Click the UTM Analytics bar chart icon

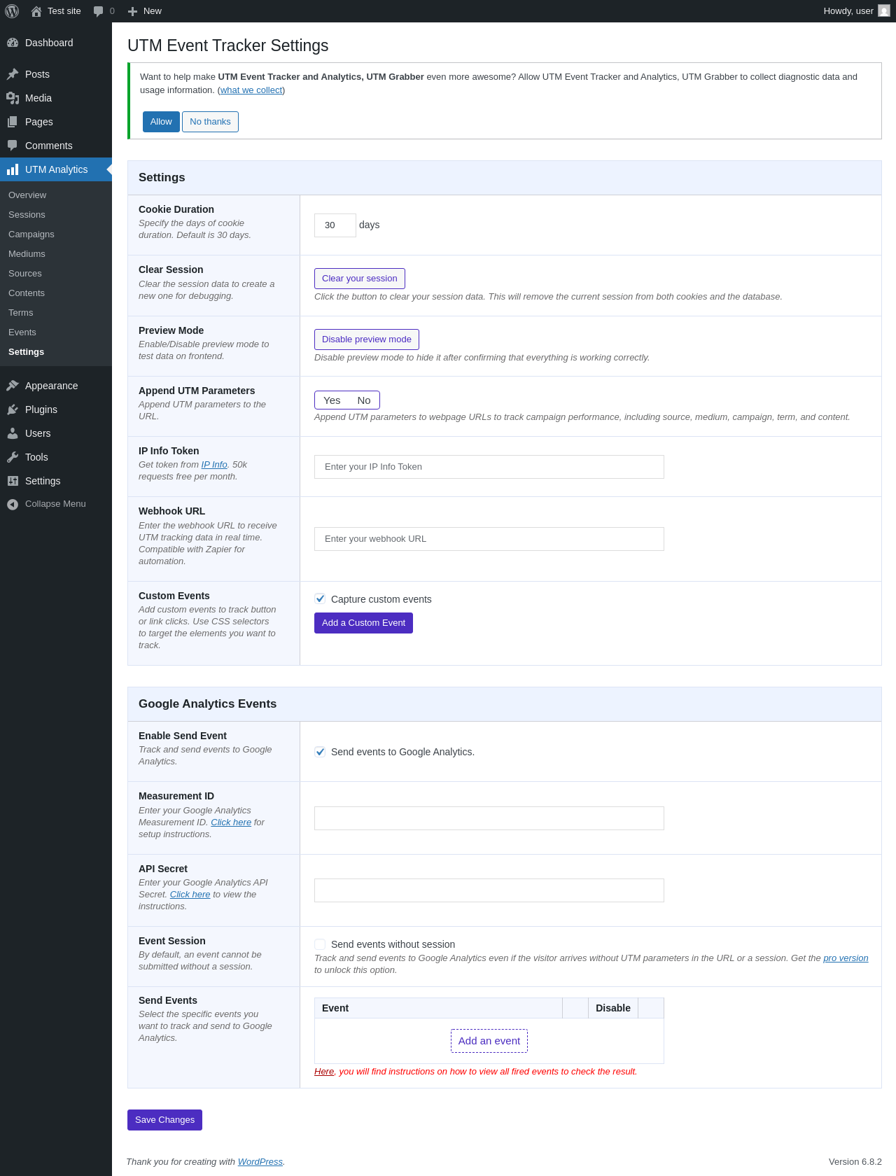pyautogui.click(x=13, y=169)
